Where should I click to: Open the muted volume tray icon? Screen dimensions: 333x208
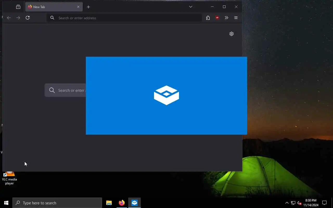pyautogui.click(x=299, y=203)
